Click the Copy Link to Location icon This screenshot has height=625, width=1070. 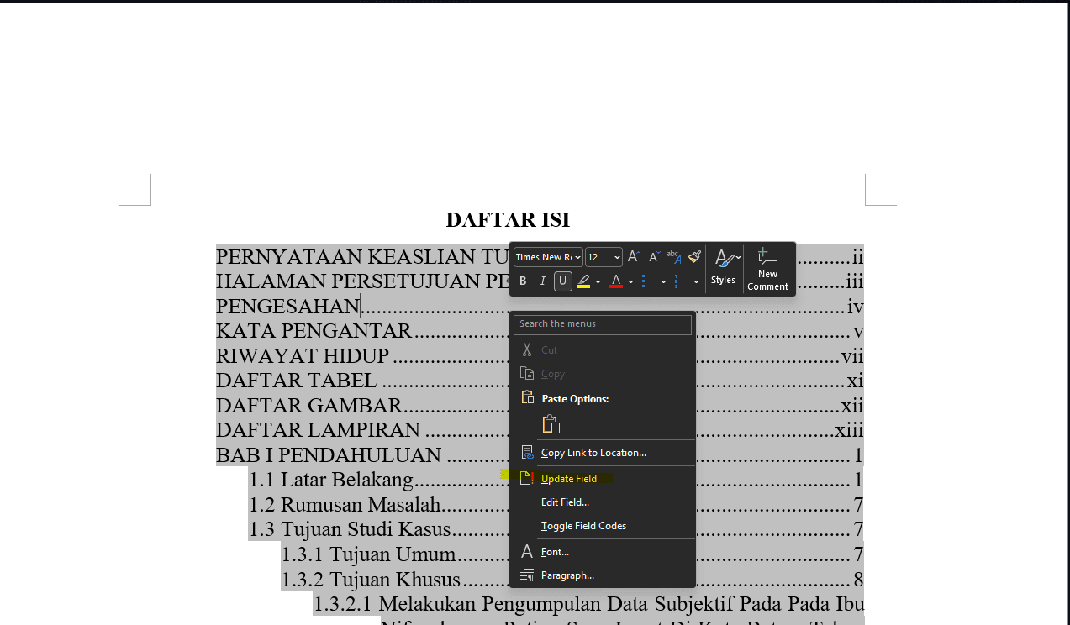tap(527, 452)
